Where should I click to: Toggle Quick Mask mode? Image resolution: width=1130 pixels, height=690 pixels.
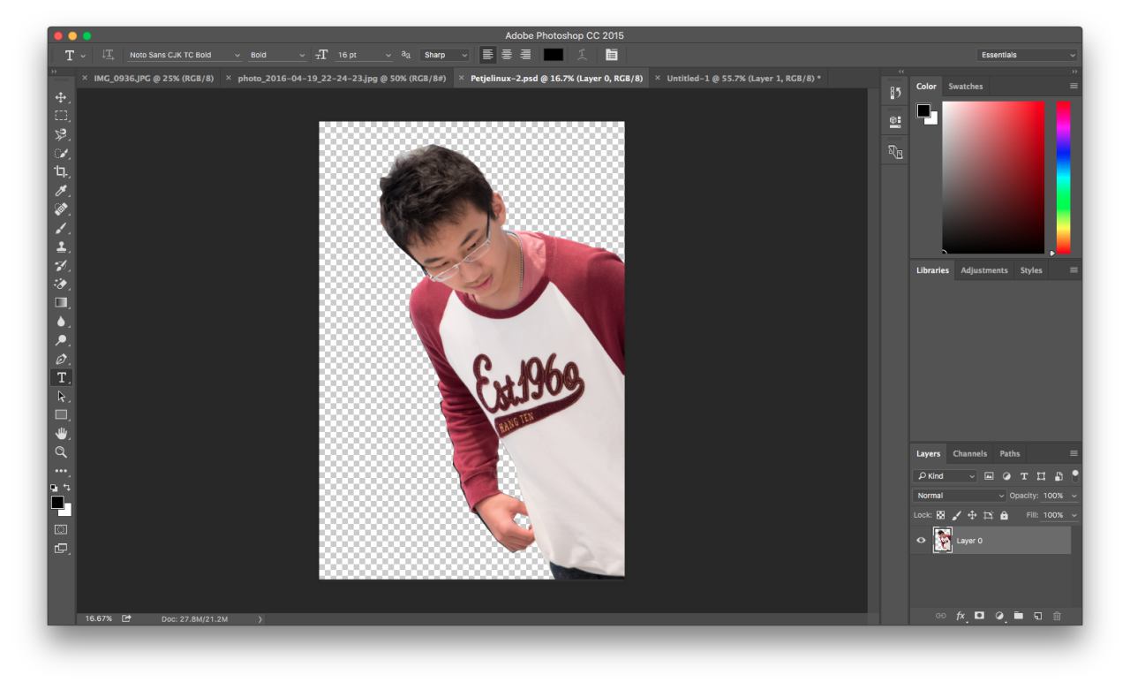[x=61, y=529]
